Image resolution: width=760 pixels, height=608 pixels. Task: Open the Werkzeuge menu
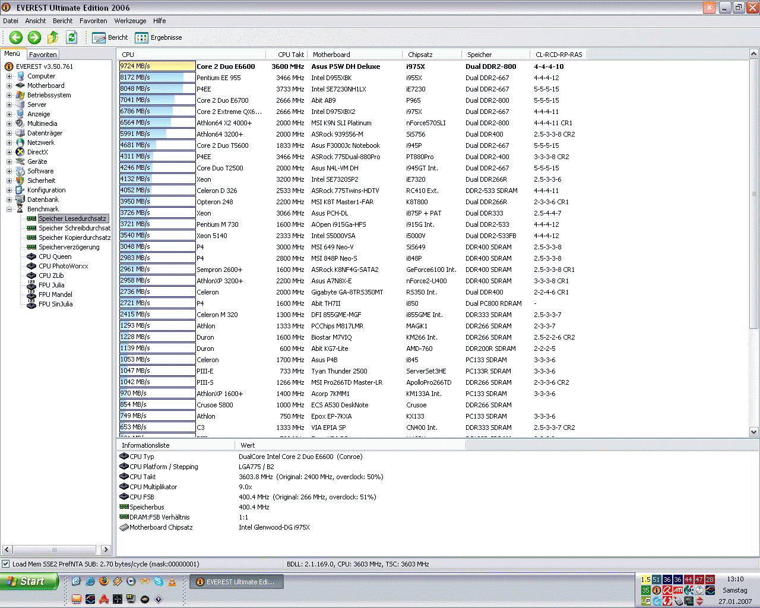pyautogui.click(x=130, y=21)
